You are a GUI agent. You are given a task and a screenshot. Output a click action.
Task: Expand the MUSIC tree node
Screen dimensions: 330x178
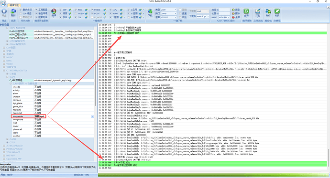click(x=4, y=57)
